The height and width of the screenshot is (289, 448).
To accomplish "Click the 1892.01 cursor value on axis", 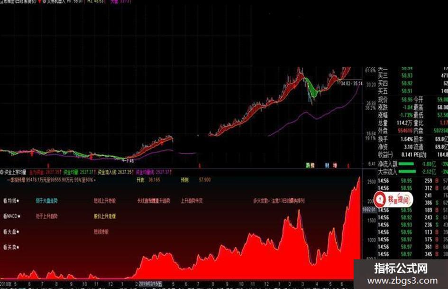I will click(x=369, y=209).
